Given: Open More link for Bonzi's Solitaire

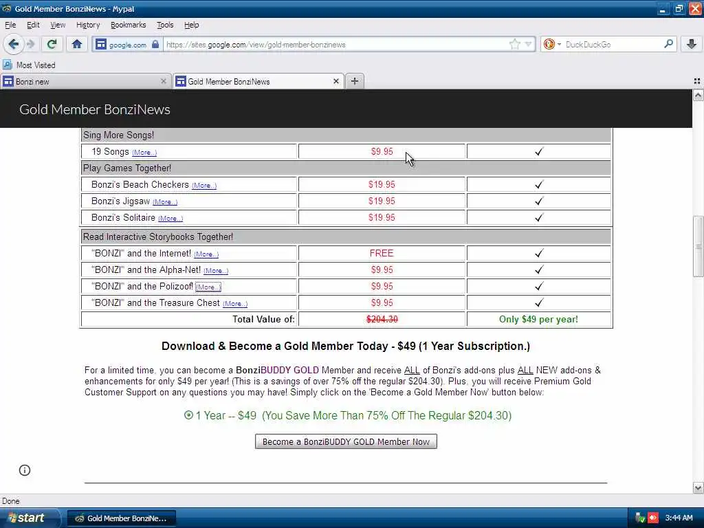Looking at the screenshot, I should point(170,219).
